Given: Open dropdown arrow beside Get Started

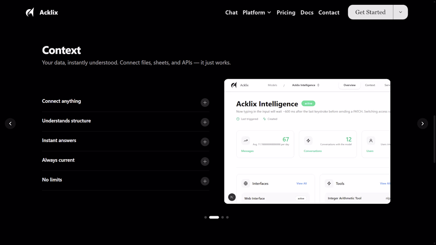Looking at the screenshot, I should [400, 12].
